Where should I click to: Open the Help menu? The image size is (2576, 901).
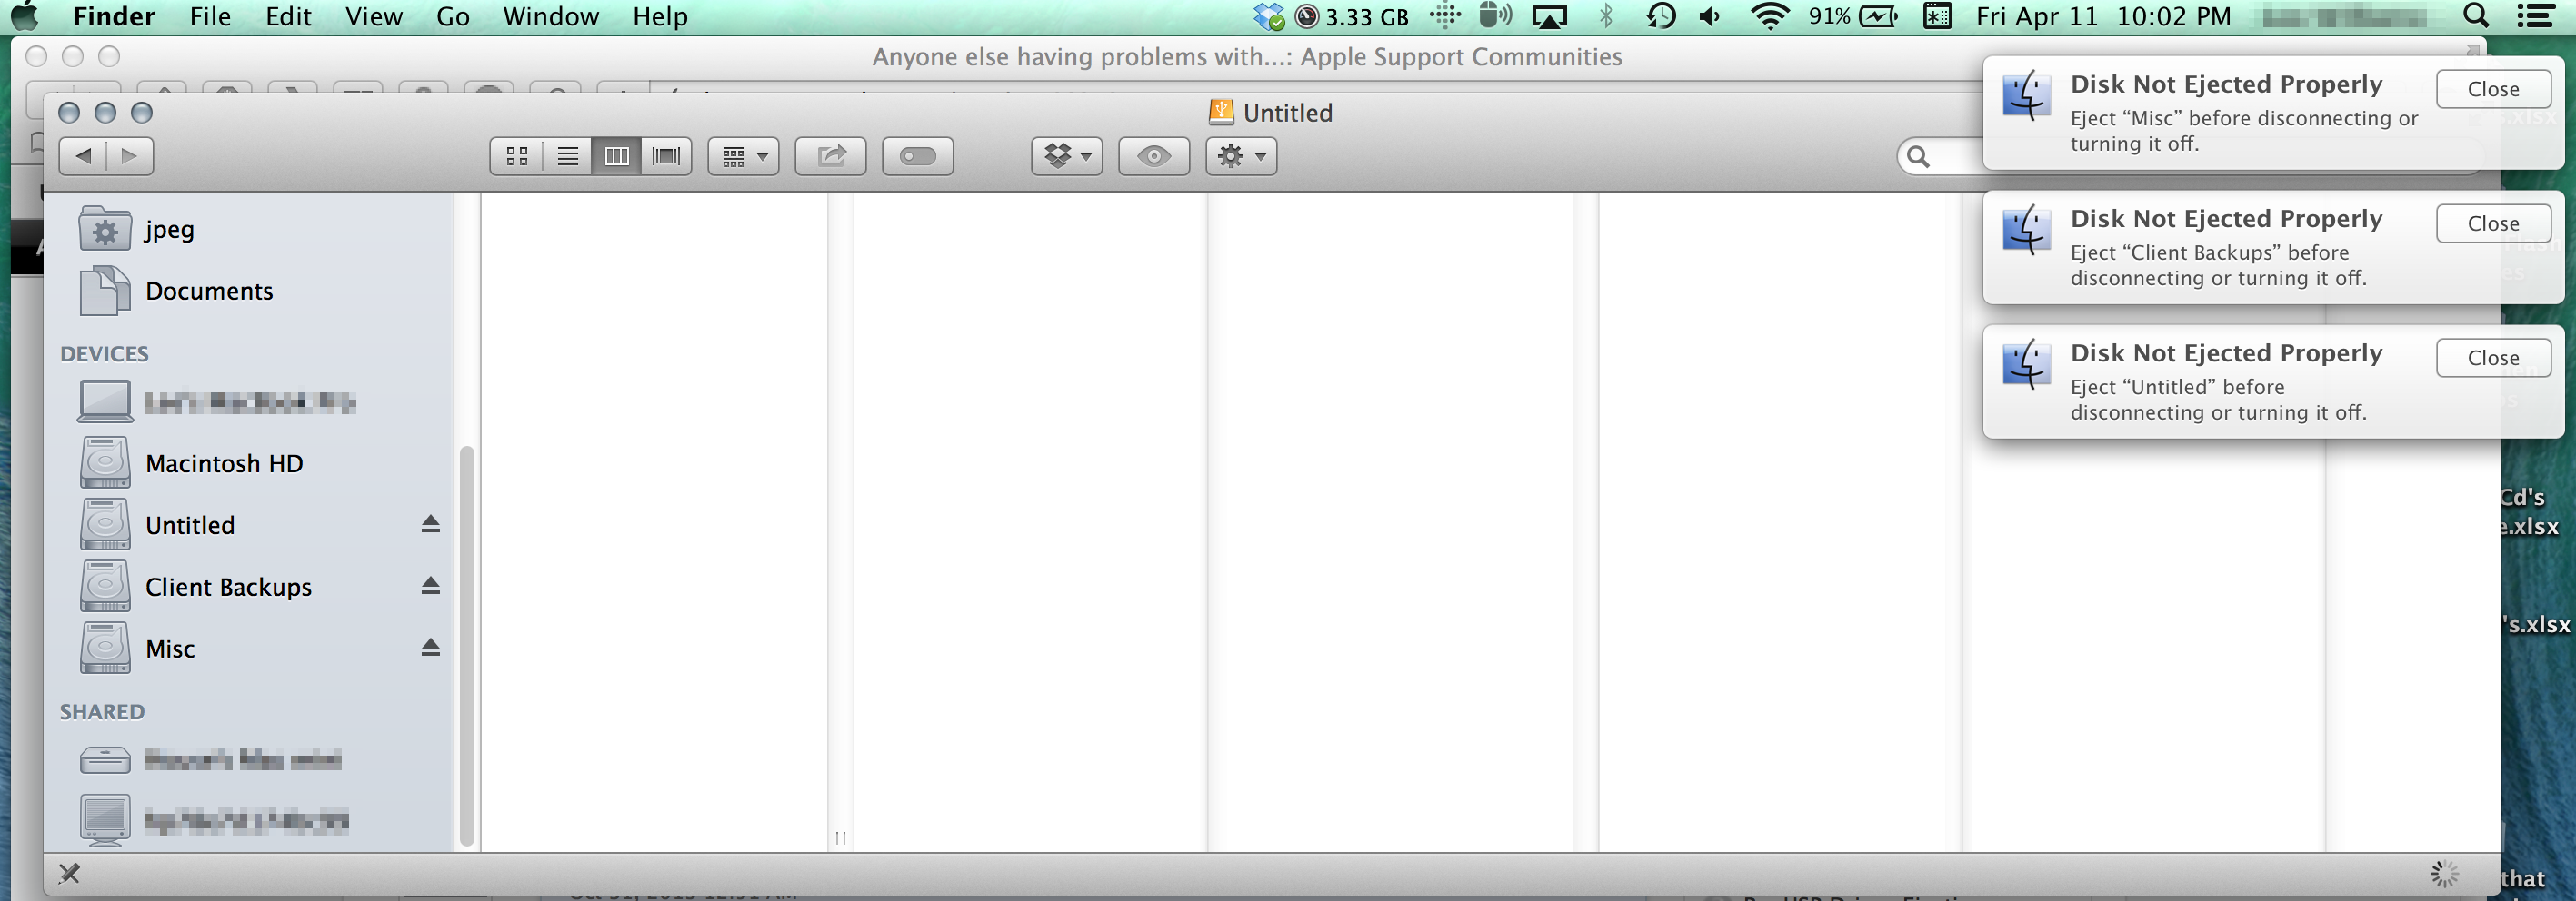(660, 17)
